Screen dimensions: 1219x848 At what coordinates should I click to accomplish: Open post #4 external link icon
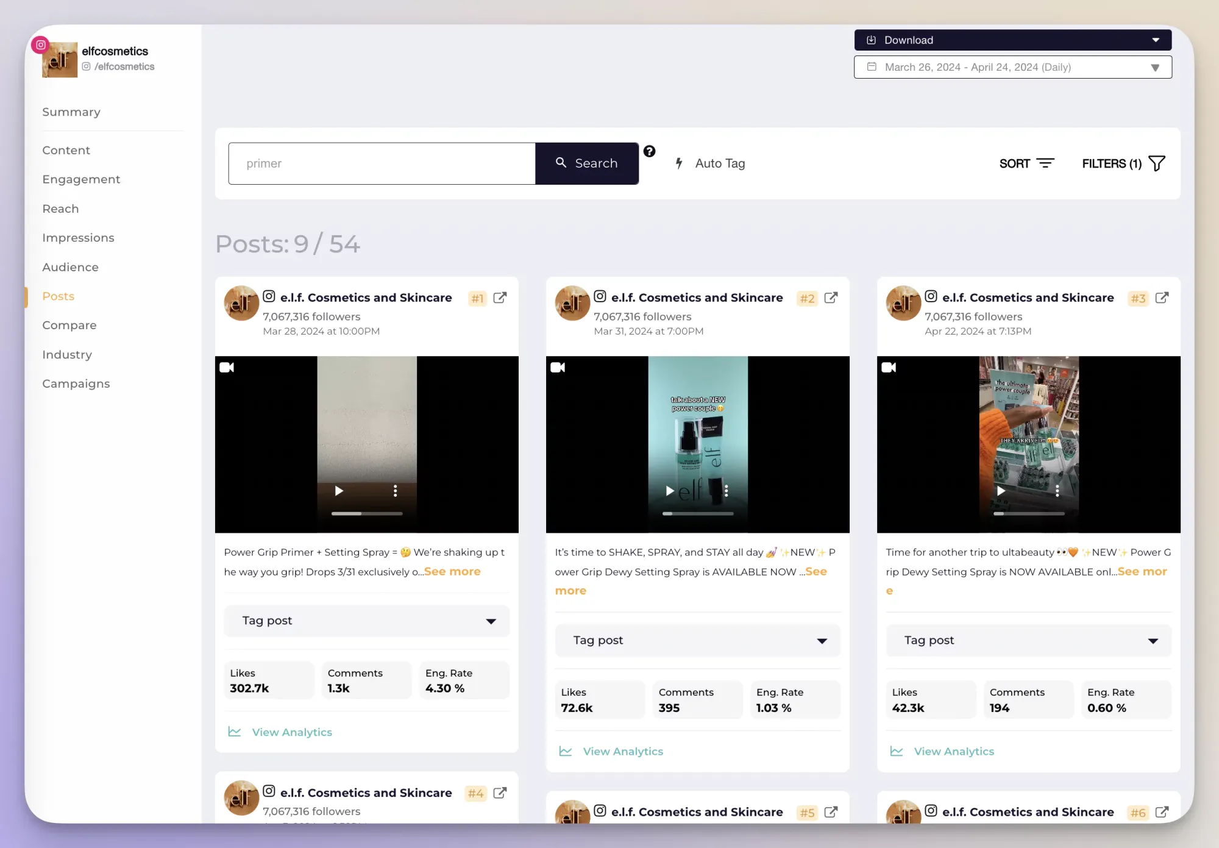point(500,793)
